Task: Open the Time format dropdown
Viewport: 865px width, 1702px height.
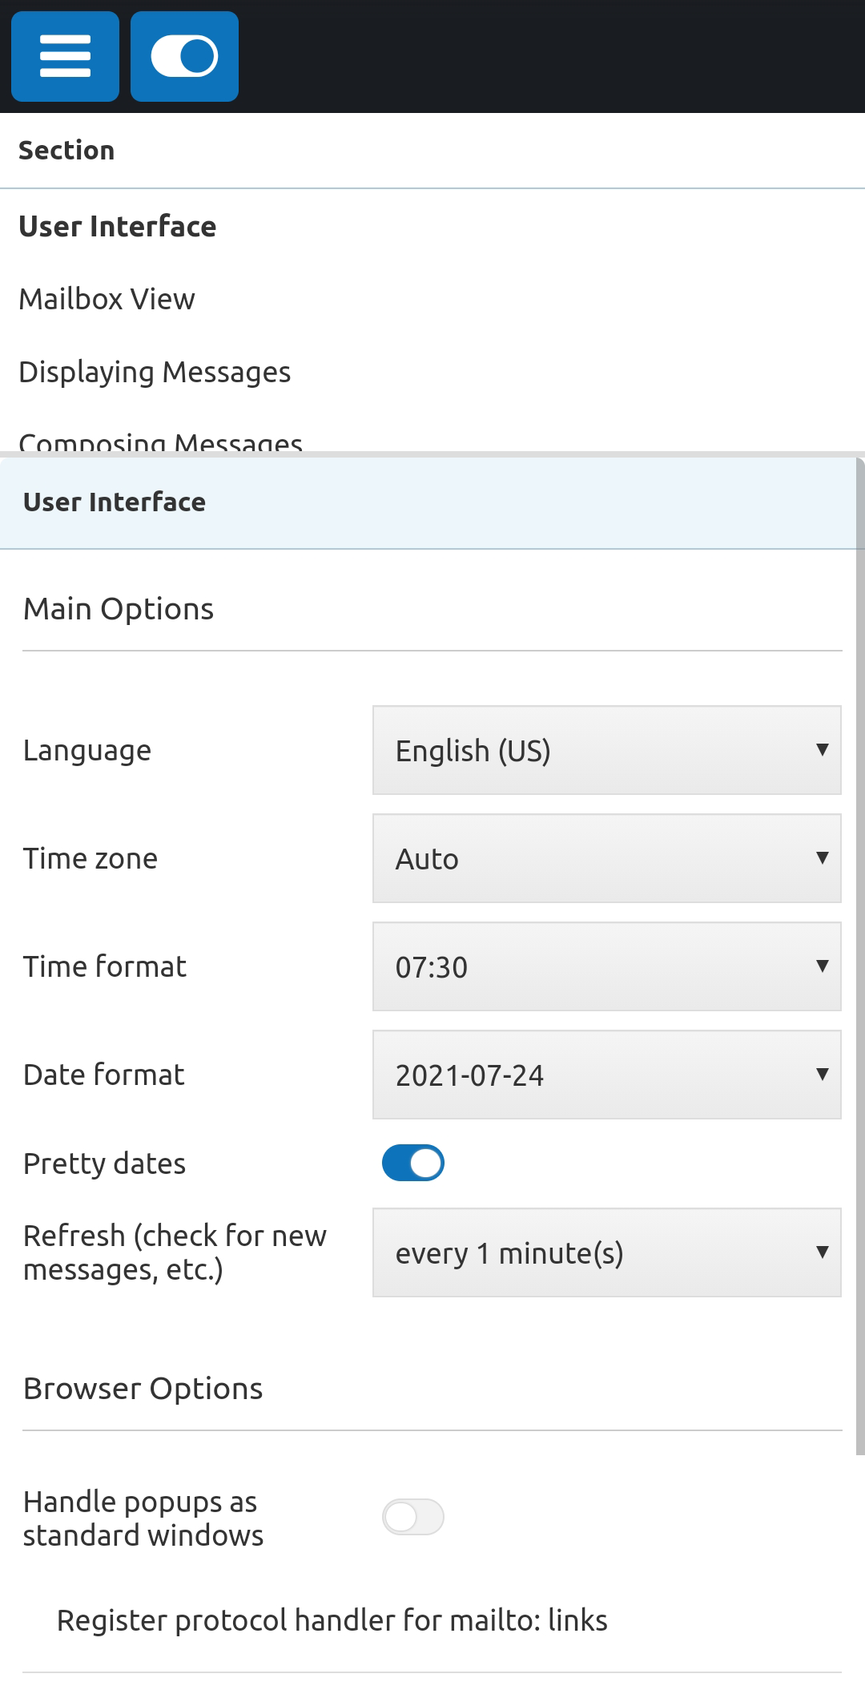Action: pyautogui.click(x=606, y=966)
